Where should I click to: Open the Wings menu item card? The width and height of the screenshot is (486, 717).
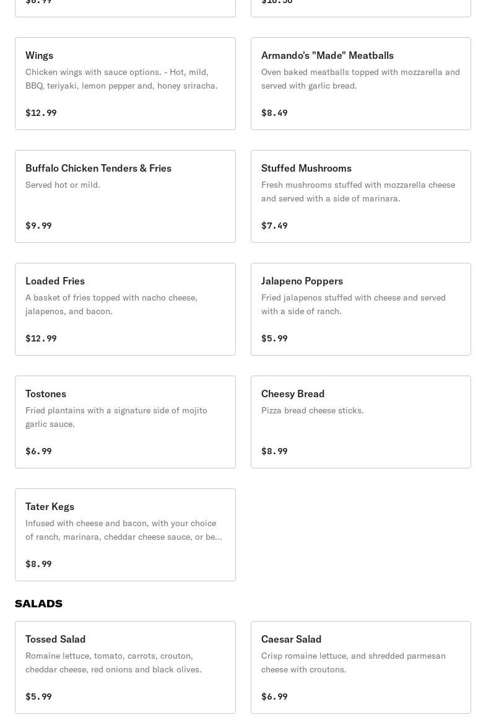click(x=125, y=84)
